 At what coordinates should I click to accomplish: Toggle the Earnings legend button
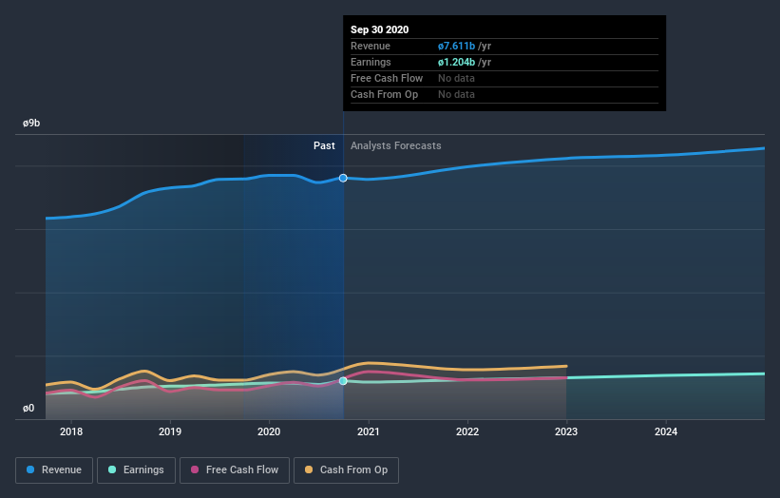tap(136, 470)
